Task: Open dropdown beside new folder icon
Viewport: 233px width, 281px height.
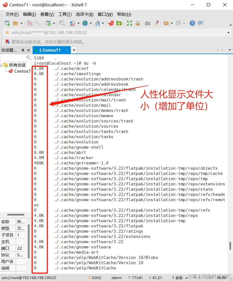Action: click(172, 23)
